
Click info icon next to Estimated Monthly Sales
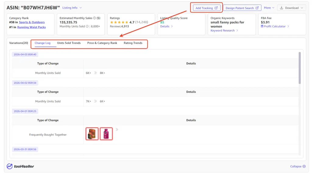pos(94,18)
